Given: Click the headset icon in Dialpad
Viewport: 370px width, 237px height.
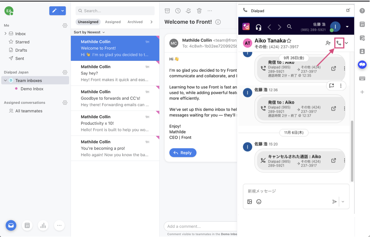Looking at the screenshot, I should [258, 27].
